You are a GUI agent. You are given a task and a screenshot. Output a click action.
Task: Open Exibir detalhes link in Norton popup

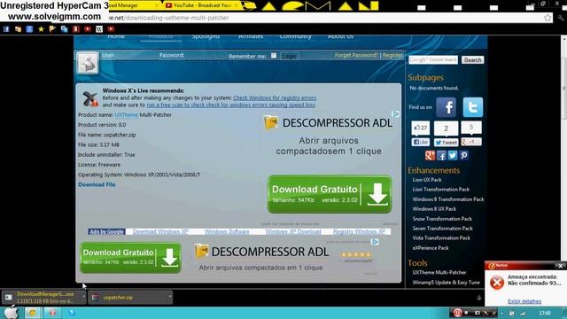point(524,301)
